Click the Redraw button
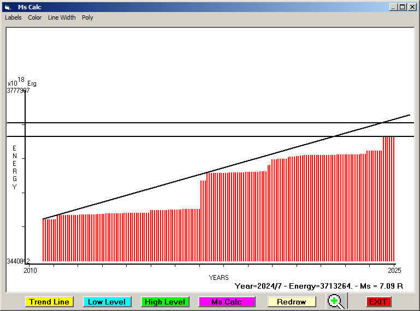The height and width of the screenshot is (311, 420). click(x=292, y=302)
